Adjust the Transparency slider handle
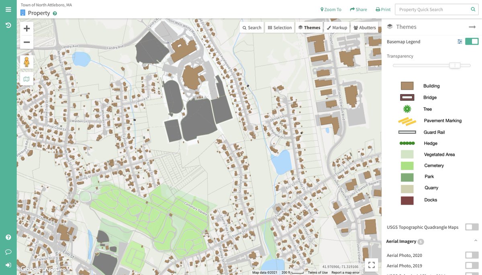The height and width of the screenshot is (275, 482). (455, 65)
